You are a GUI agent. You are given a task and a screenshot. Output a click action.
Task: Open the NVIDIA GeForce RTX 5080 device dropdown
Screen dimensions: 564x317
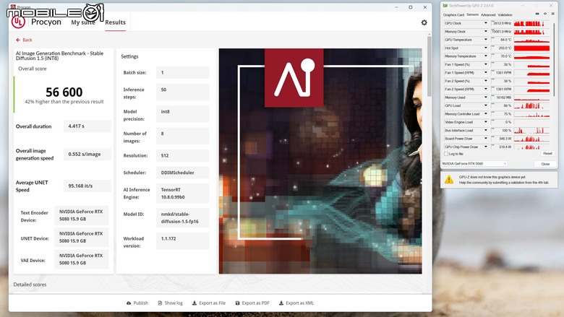point(474,164)
